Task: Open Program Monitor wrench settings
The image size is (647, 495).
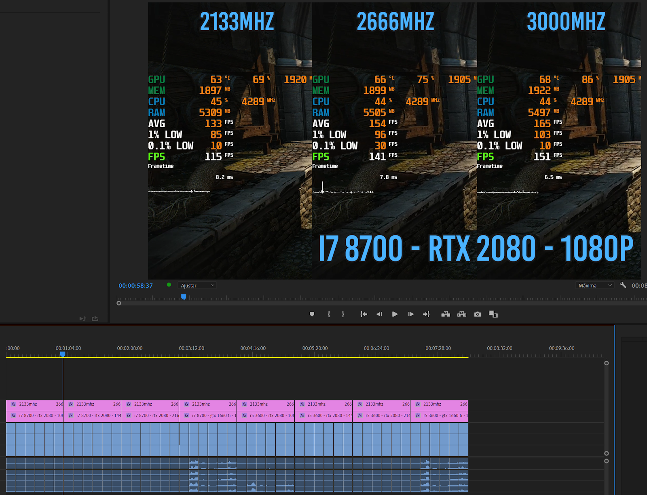Action: (x=623, y=285)
